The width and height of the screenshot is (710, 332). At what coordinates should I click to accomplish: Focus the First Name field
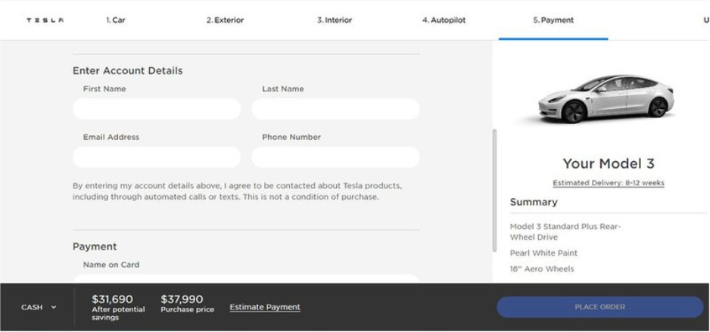[157, 109]
